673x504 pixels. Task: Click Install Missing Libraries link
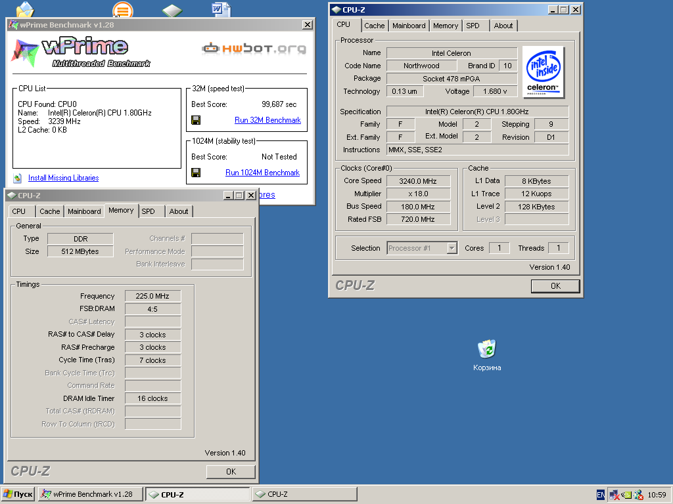64,178
